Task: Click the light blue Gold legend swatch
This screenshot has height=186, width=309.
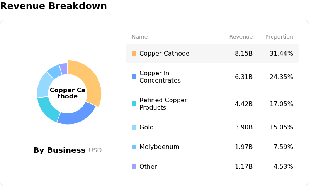Action: point(134,127)
